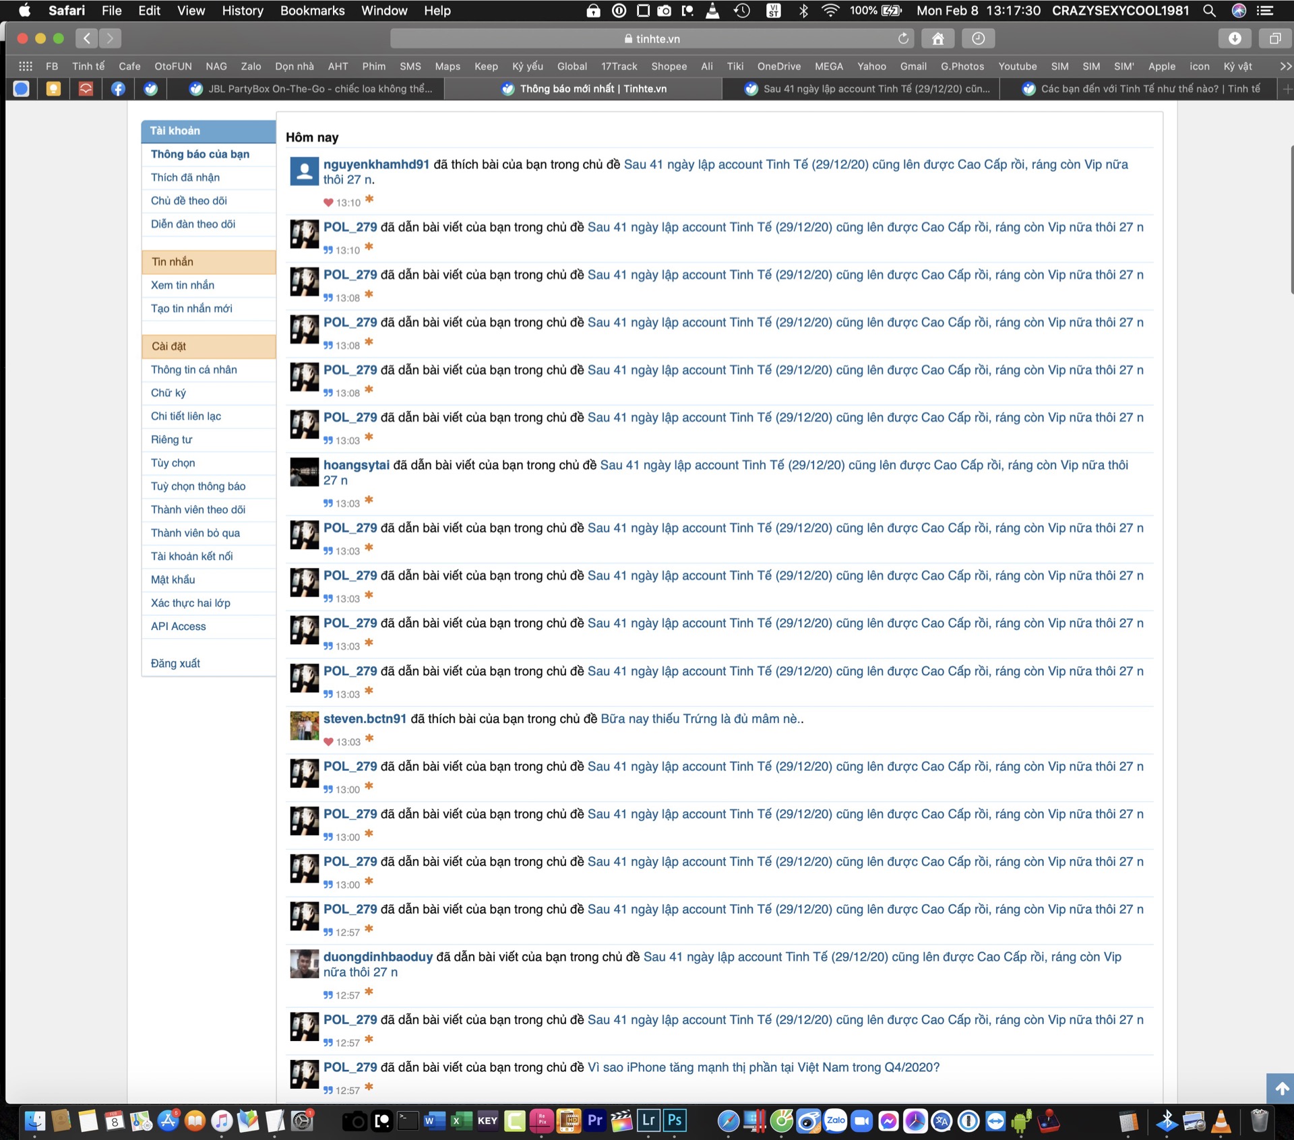Click the page vertical scrollbar
1294x1140 pixels.
tap(1291, 219)
